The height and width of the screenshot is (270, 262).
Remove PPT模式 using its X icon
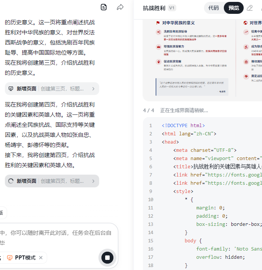point(41,258)
